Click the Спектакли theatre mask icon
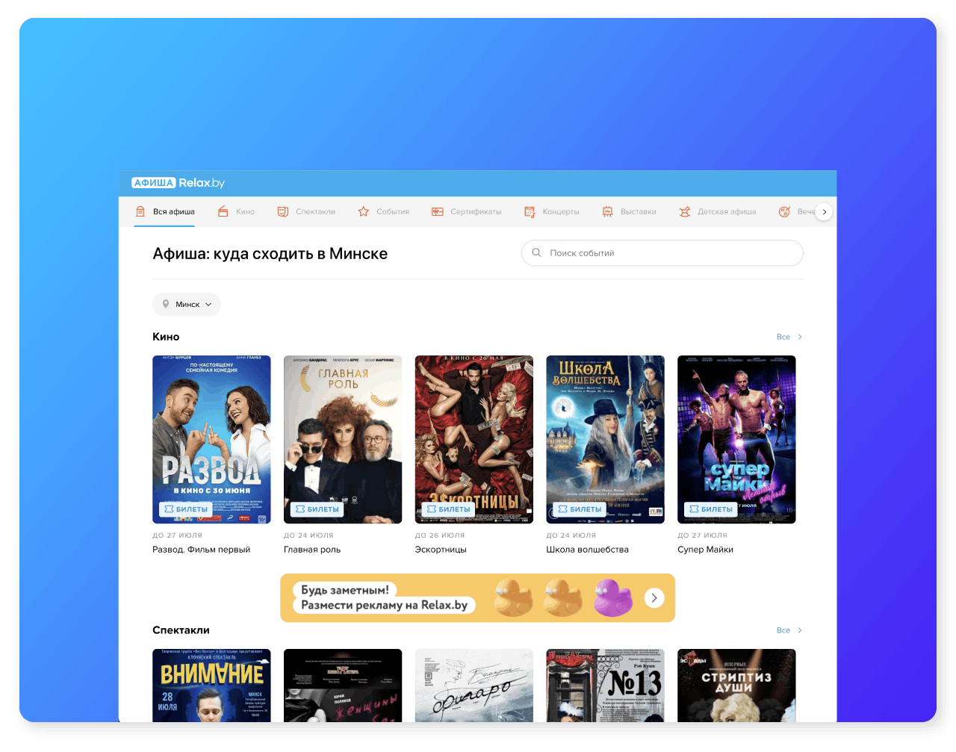Image resolution: width=956 pixels, height=752 pixels. pos(282,211)
